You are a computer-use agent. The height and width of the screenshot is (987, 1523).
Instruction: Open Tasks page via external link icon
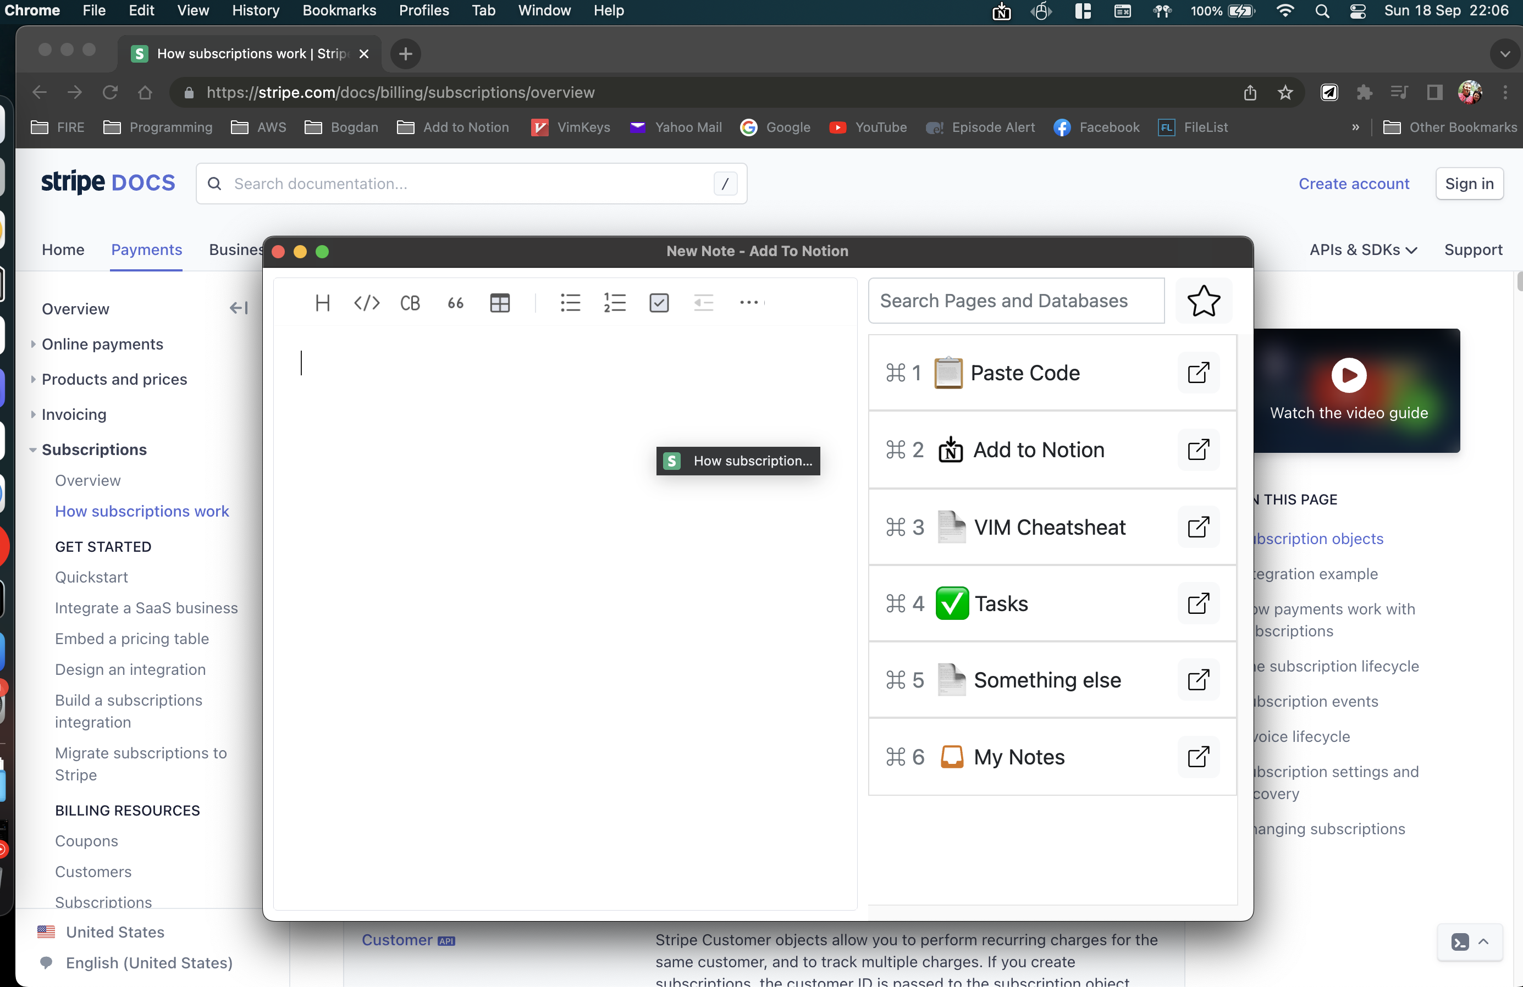pos(1198,603)
